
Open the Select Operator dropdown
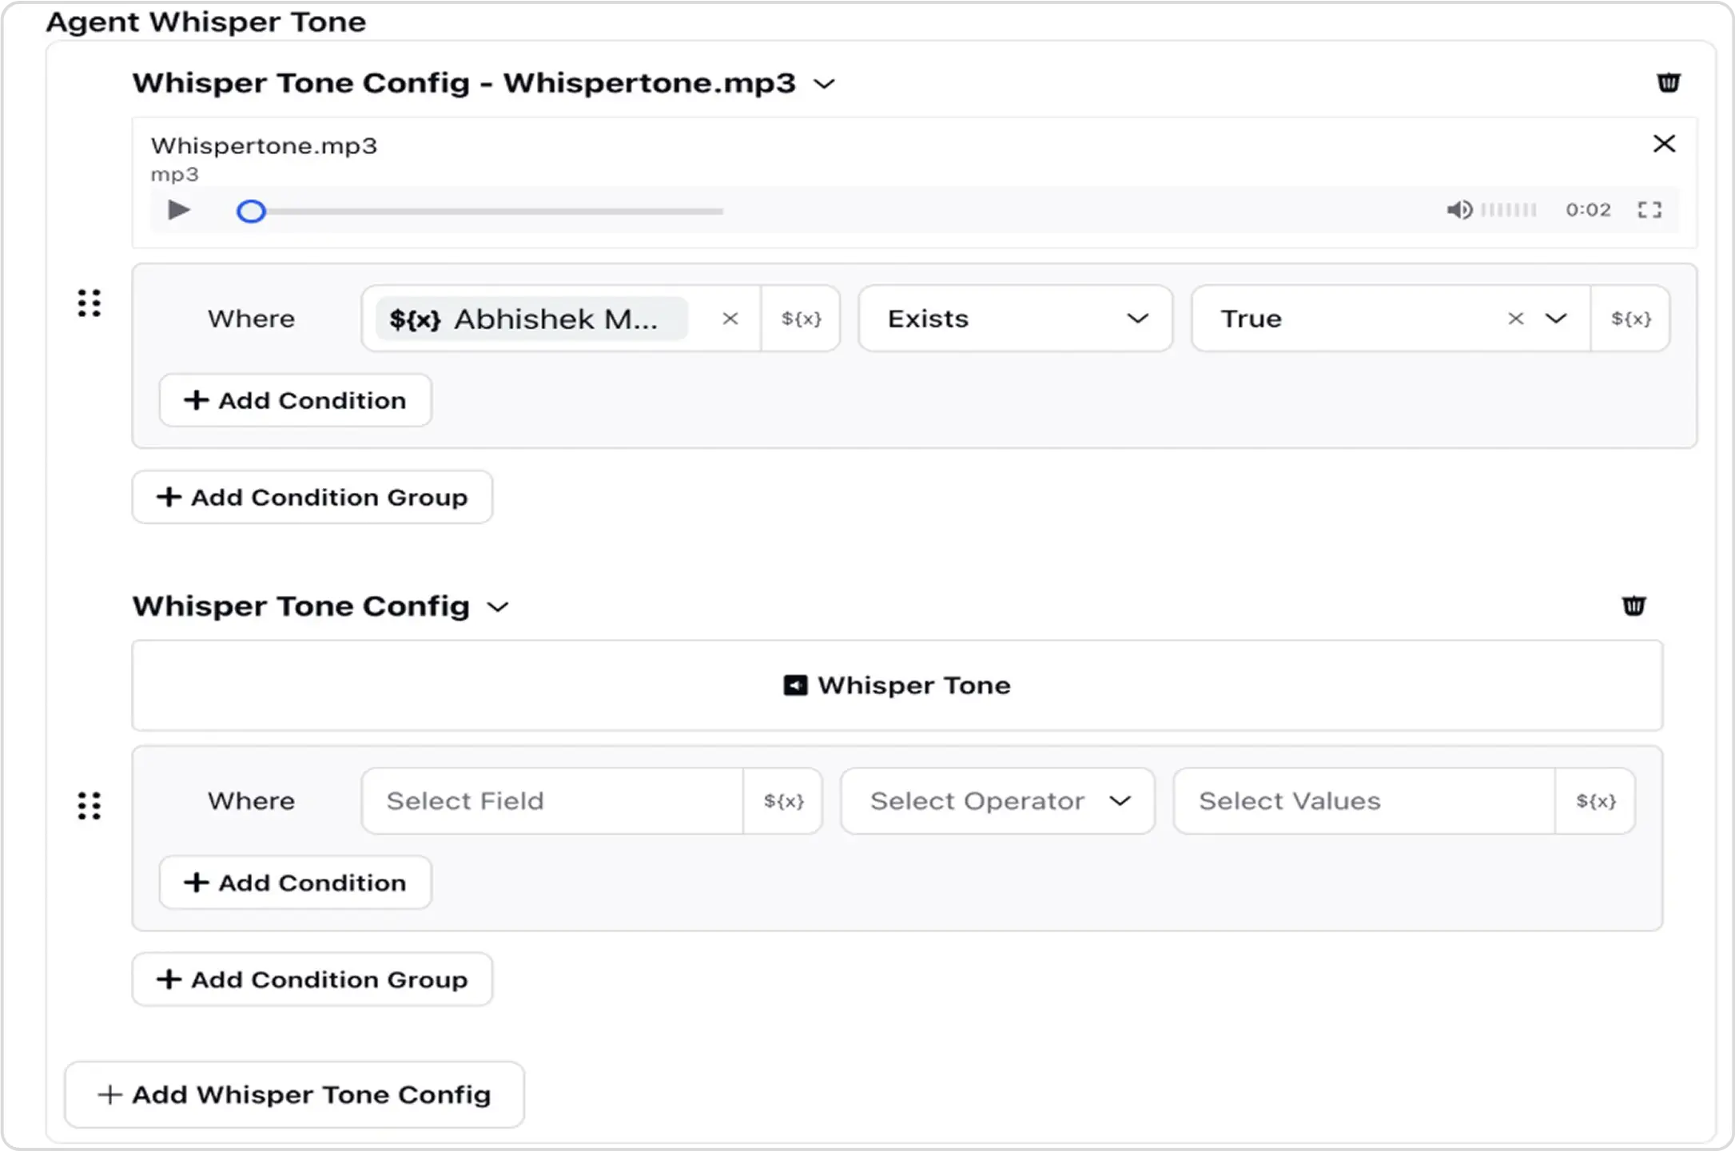tap(997, 801)
